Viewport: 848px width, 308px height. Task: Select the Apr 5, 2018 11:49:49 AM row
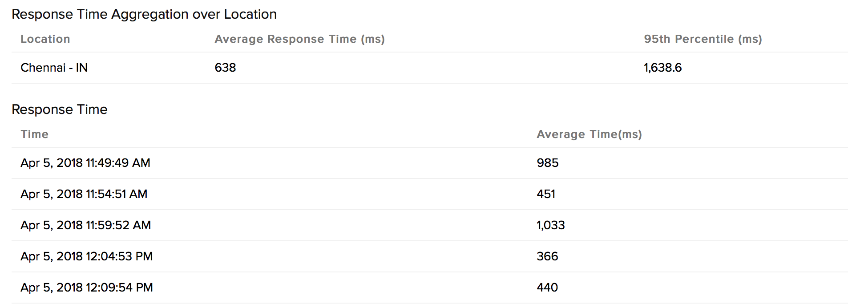pos(85,163)
